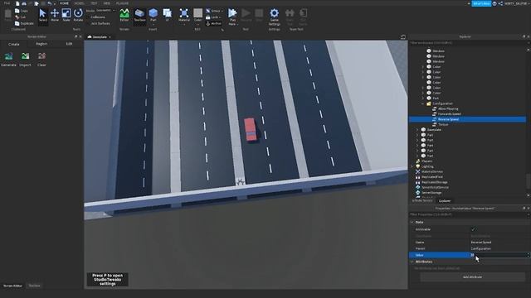Click Copy in Clipboard group

point(22,11)
